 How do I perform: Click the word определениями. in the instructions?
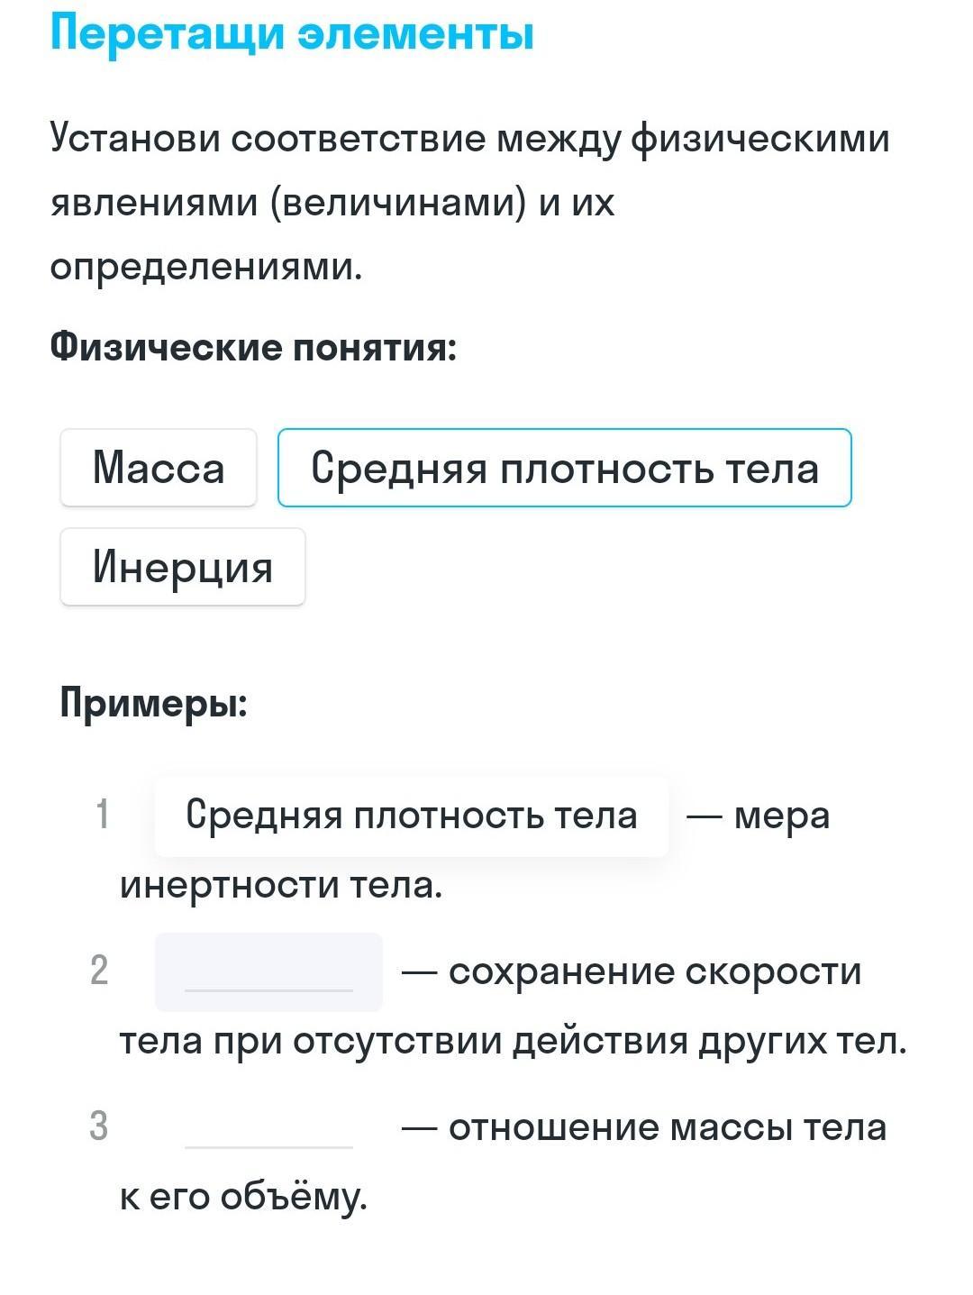[x=206, y=267]
